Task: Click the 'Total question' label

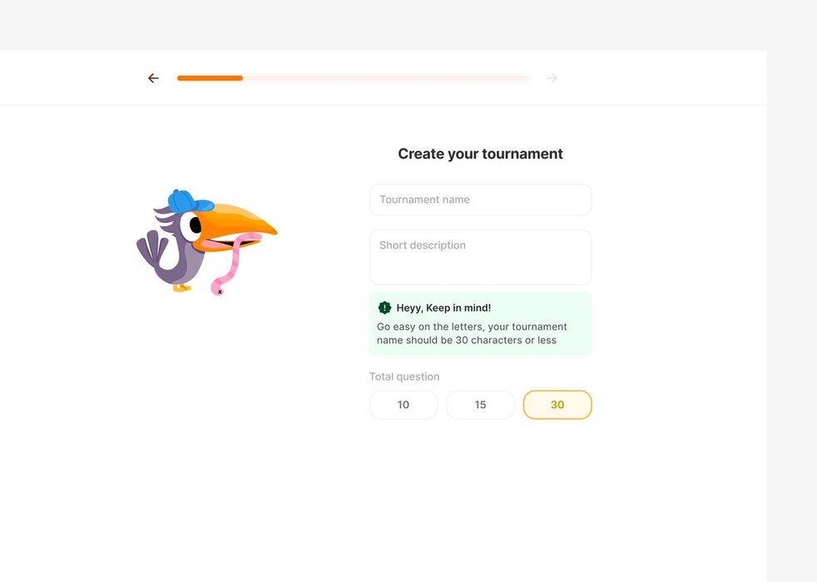Action: pos(404,377)
